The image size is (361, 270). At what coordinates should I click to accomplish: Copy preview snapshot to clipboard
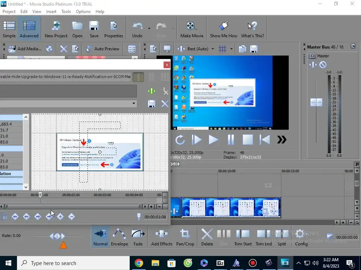tap(242, 49)
